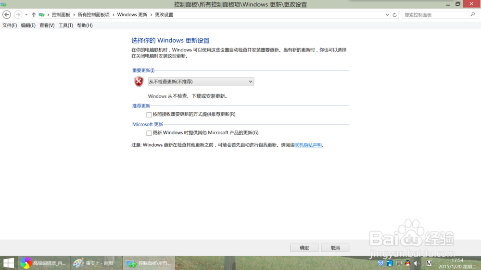The image size is (481, 270).
Task: Restore down the control panel window
Action: click(x=458, y=4)
